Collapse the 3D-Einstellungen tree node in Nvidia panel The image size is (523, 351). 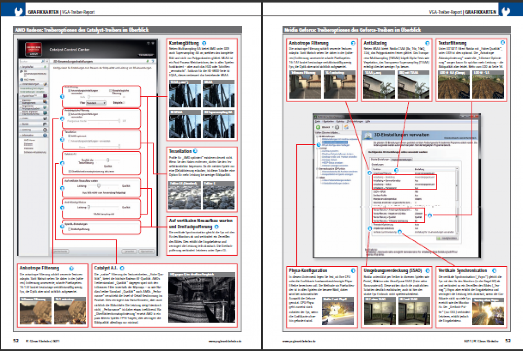point(317,136)
